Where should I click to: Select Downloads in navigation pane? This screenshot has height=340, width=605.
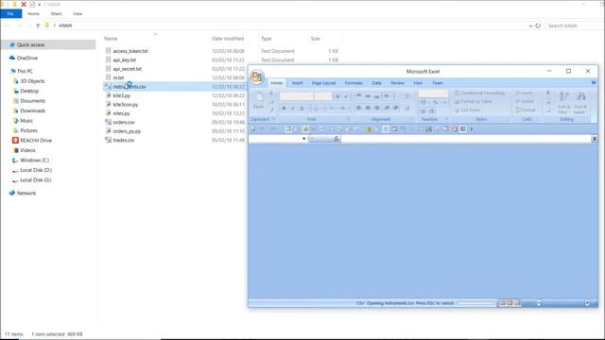pyautogui.click(x=33, y=110)
